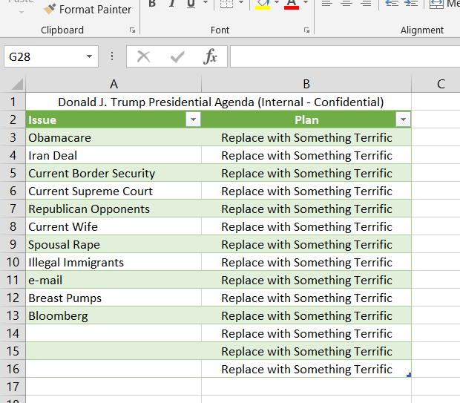Click the table resize handle in row 16

click(x=409, y=375)
